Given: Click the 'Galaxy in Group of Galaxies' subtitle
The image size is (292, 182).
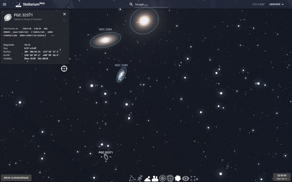Looking at the screenshot, I should point(28,19).
